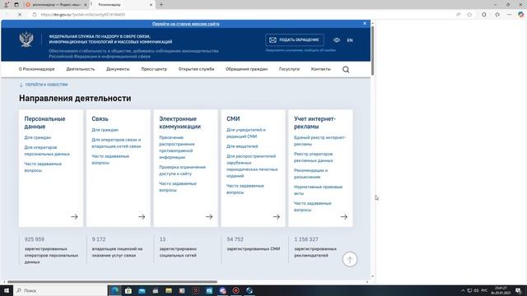Close the active Роскомнадзор tab
The width and height of the screenshot is (527, 296).
tap(151, 5)
